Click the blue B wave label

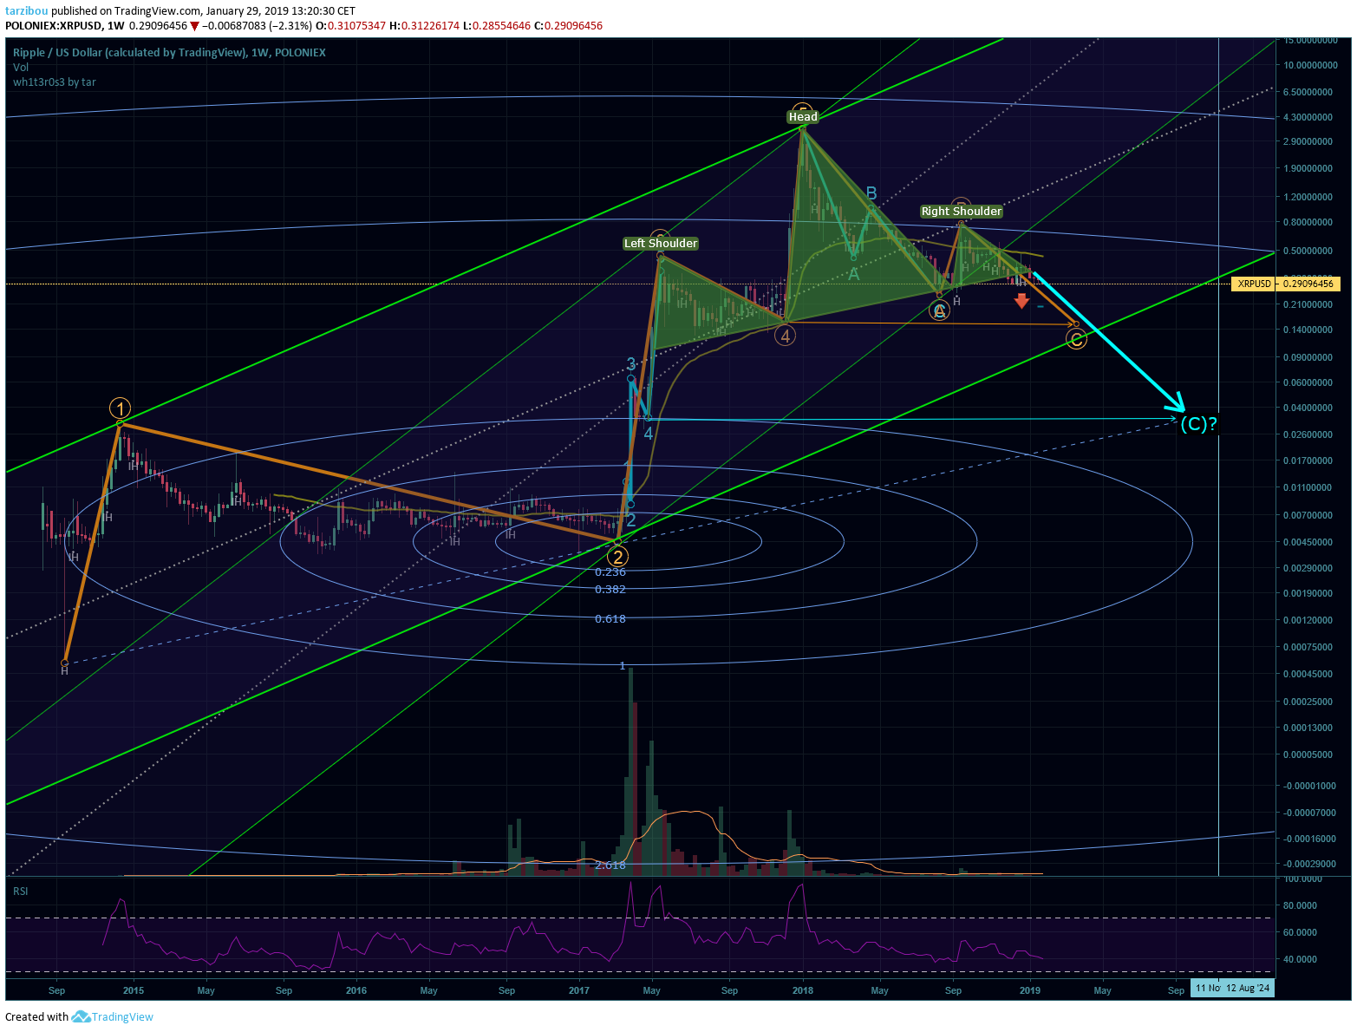(871, 193)
